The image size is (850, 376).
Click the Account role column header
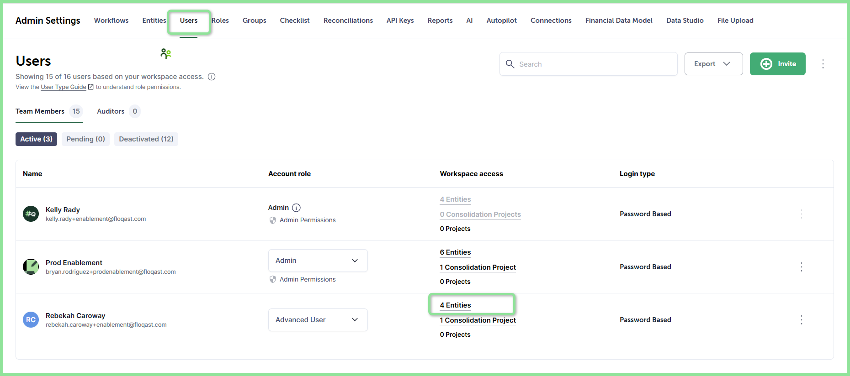pyautogui.click(x=289, y=174)
